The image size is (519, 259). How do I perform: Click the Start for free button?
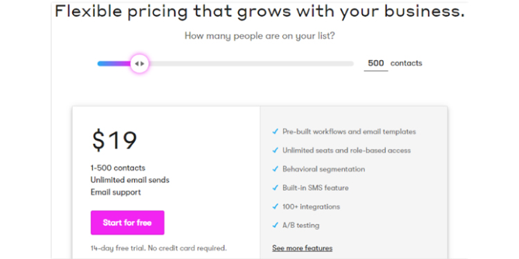coord(127,222)
